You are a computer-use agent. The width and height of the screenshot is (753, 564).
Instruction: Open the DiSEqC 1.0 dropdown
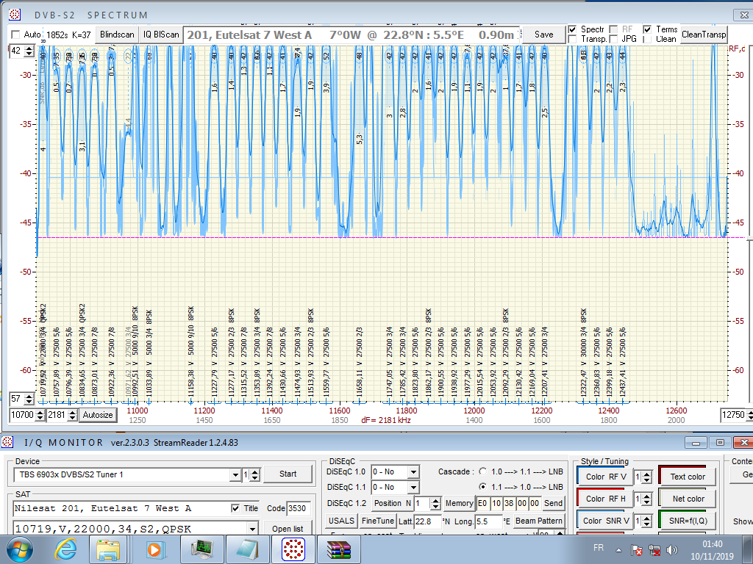point(413,471)
